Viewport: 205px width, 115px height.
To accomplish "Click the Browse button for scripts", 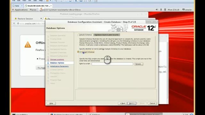I will [x=139, y=64].
